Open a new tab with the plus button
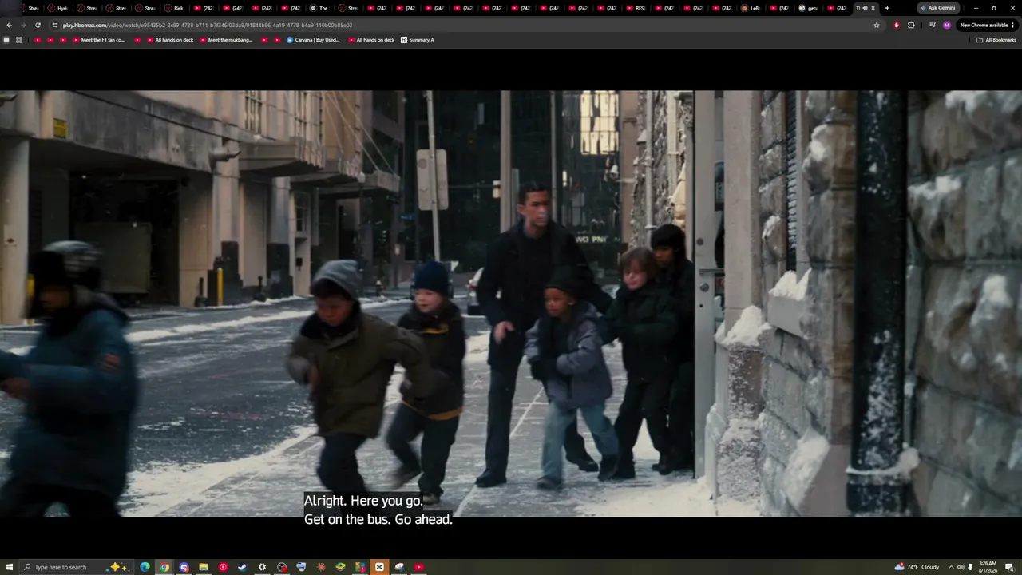Image resolution: width=1022 pixels, height=575 pixels. (887, 8)
